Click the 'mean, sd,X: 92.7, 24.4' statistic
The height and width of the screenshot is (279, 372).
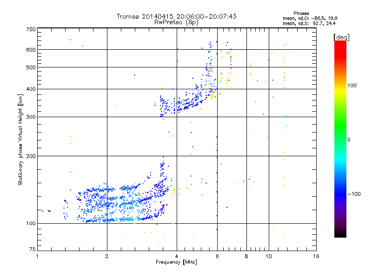tap(309, 23)
